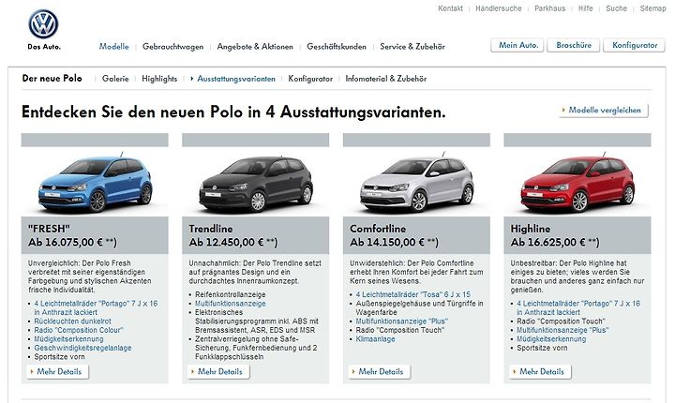Viewport: 675px width, 403px height.
Task: Click Radio "Composition Touch" in Highline card
Action: [561, 321]
